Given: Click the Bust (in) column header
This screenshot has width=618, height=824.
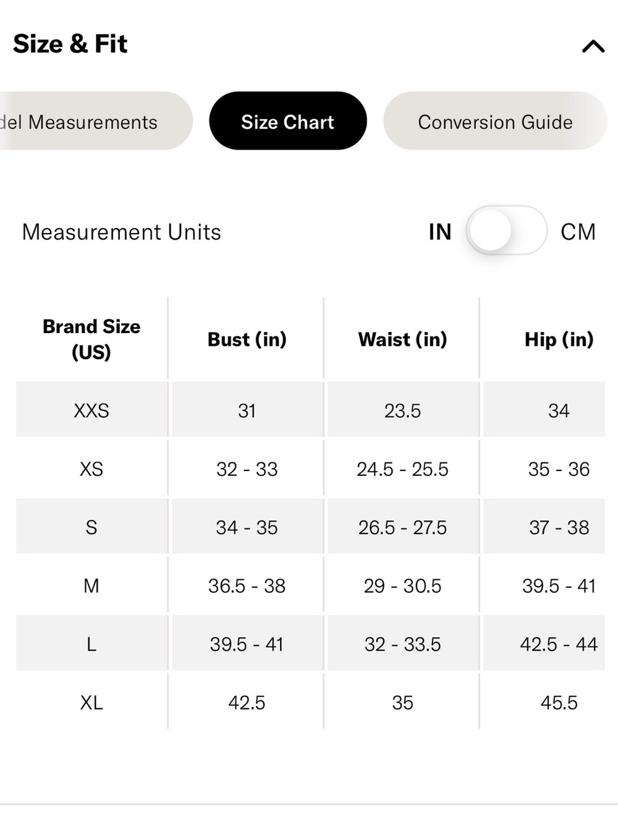Looking at the screenshot, I should 247,339.
